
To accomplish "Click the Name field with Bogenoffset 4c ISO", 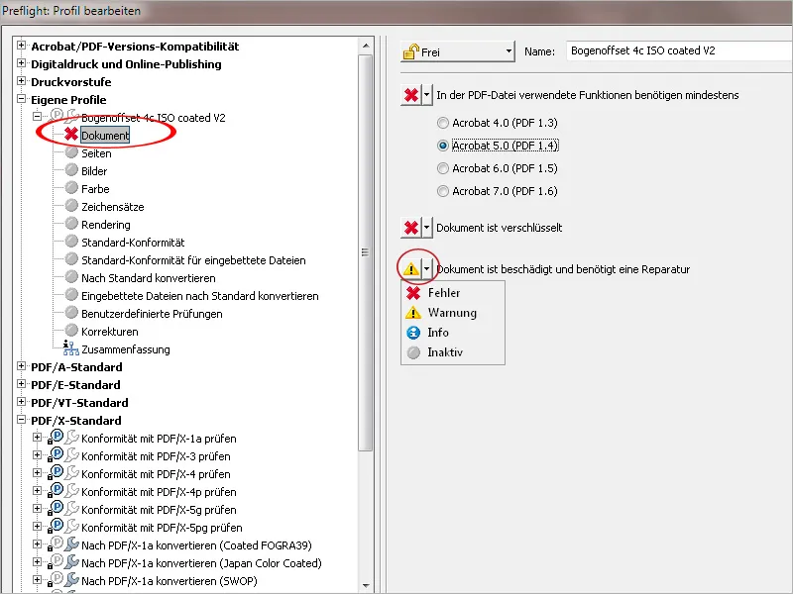I will [679, 50].
